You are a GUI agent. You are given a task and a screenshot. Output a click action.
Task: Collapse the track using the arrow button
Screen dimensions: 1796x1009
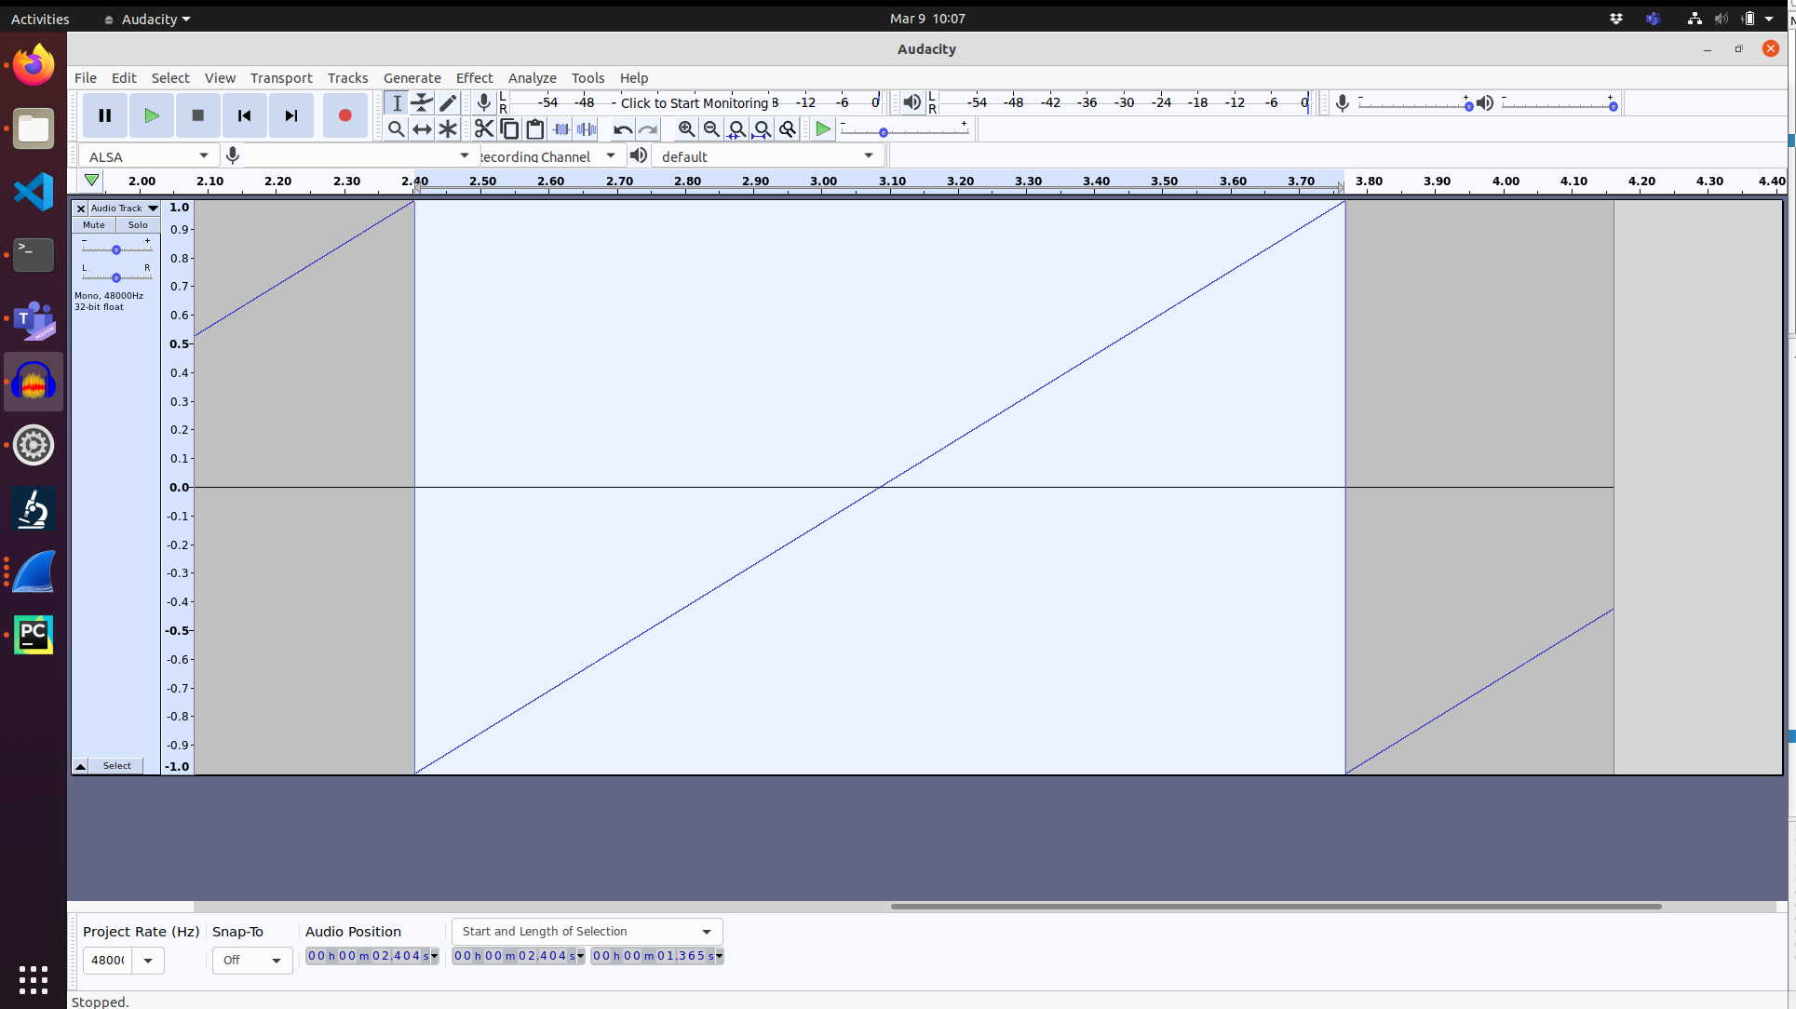coord(80,765)
